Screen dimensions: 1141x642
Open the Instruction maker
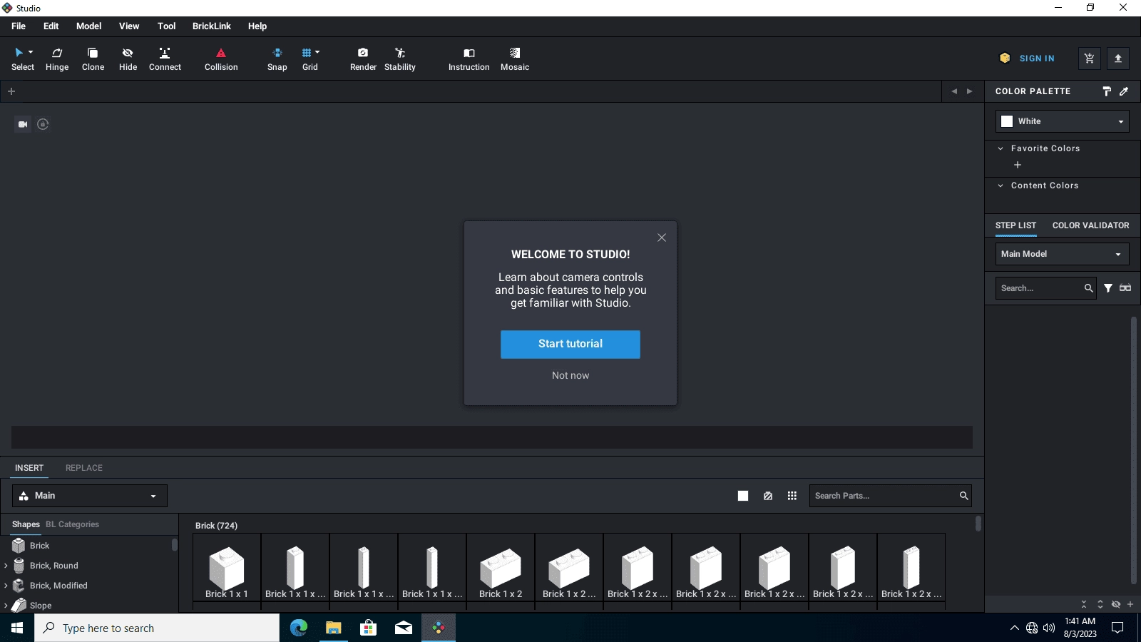(x=469, y=59)
